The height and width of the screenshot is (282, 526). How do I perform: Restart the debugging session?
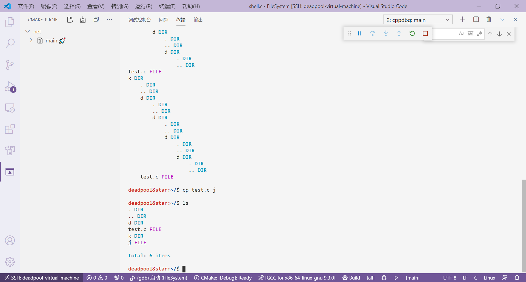point(412,33)
